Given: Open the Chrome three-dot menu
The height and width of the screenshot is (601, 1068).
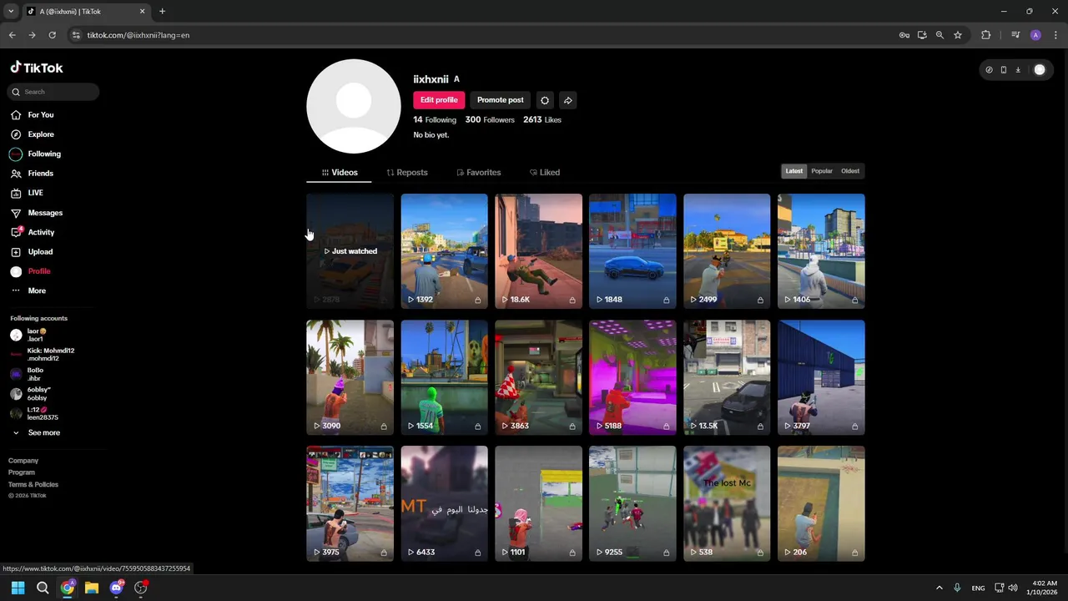Looking at the screenshot, I should tap(1055, 35).
